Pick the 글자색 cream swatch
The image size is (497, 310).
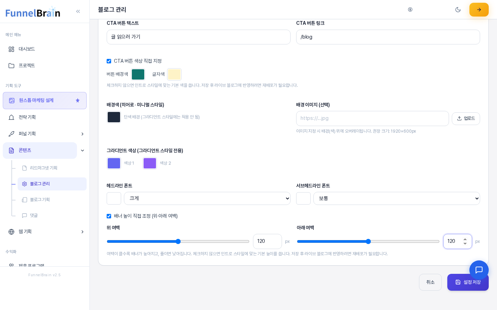tap(174, 74)
